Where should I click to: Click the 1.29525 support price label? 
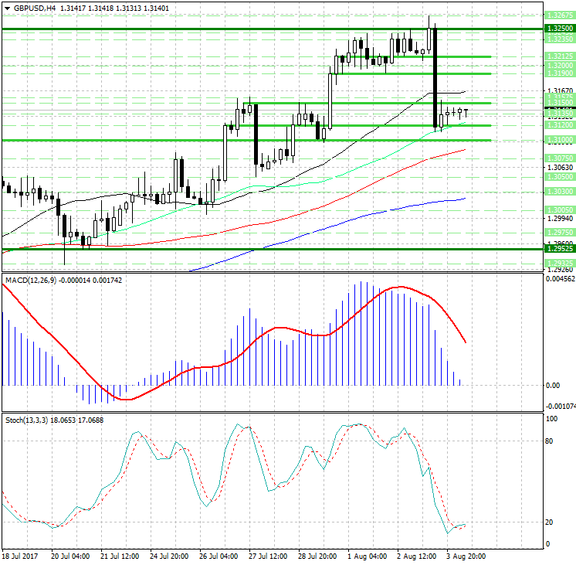[558, 249]
